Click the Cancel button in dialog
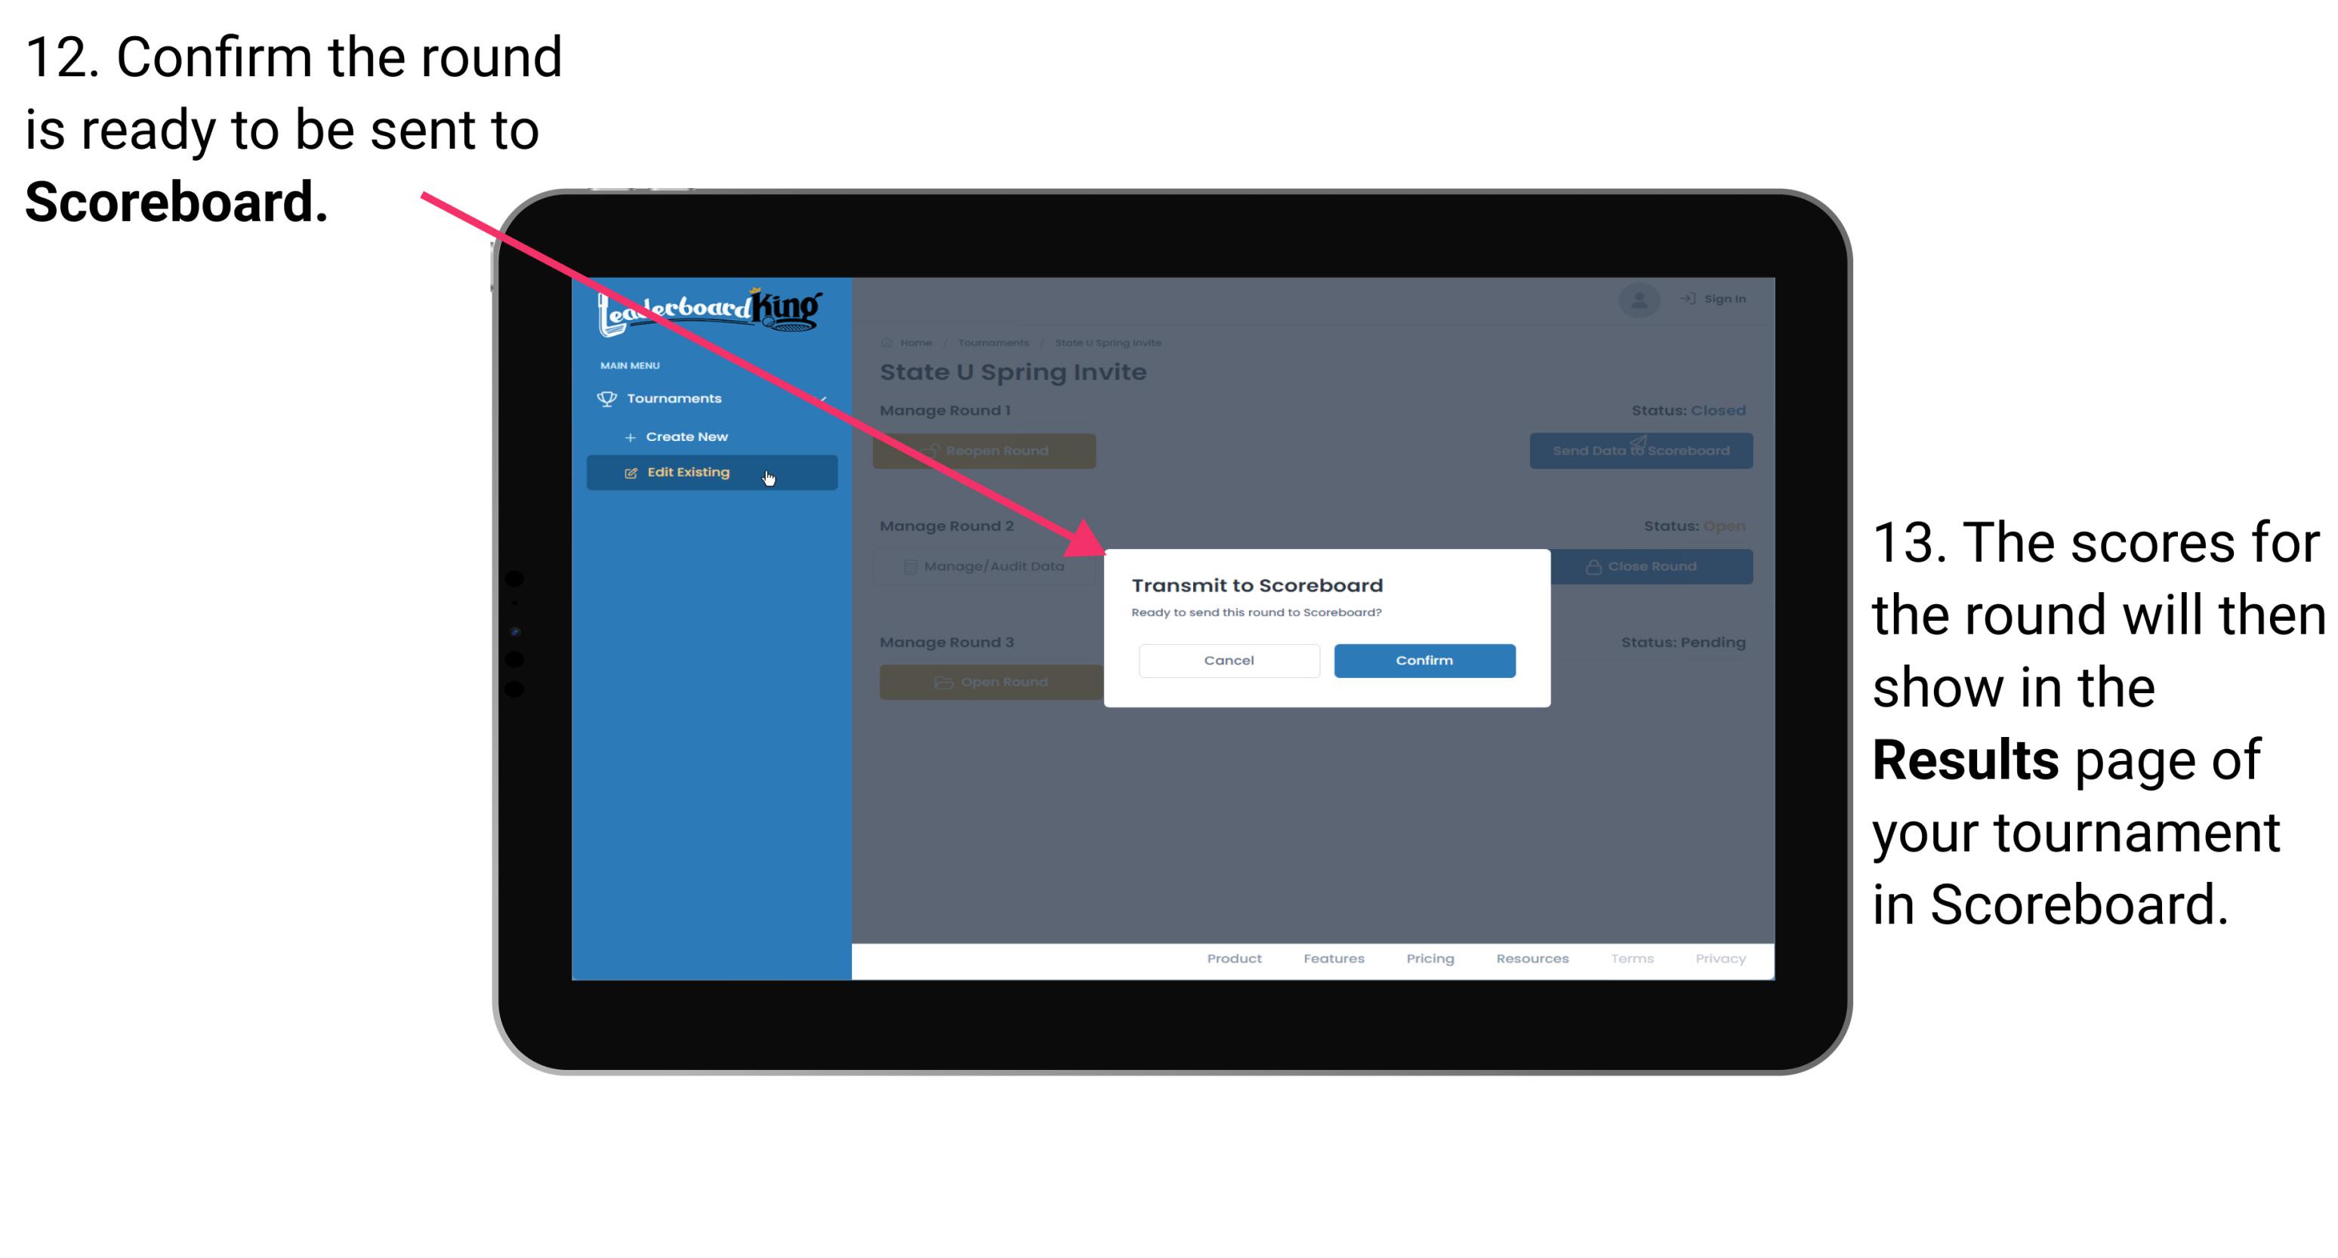2338x1258 pixels. (x=1230, y=660)
